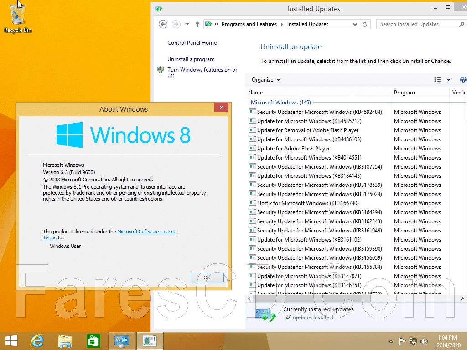This screenshot has width=467, height=350.
Task: Open the Organize menu
Action: (x=266, y=80)
